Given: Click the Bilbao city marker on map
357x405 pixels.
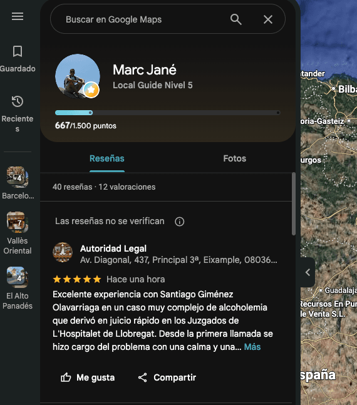Looking at the screenshot, I should pos(334,89).
